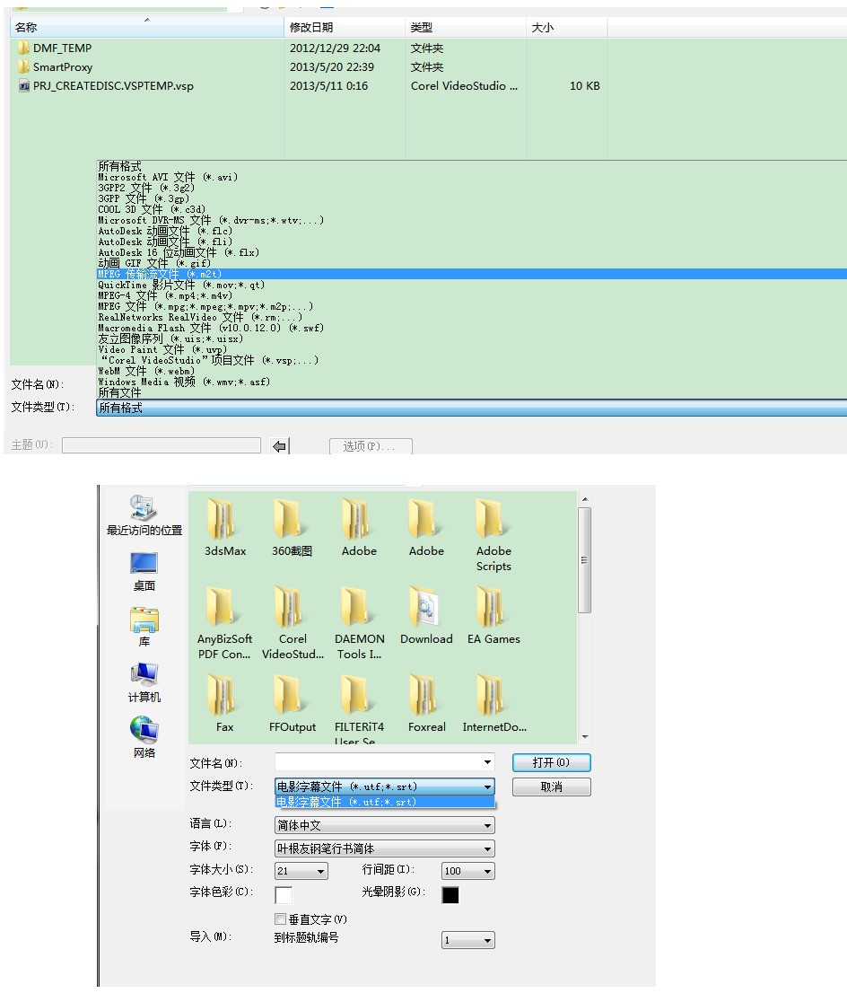This screenshot has width=847, height=1002.
Task: Click the 所有格式 file type combo box
Action: click(471, 408)
